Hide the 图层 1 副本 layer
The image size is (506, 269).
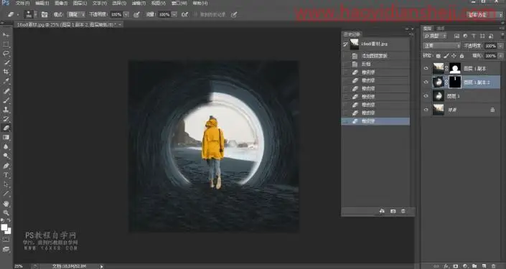426,68
